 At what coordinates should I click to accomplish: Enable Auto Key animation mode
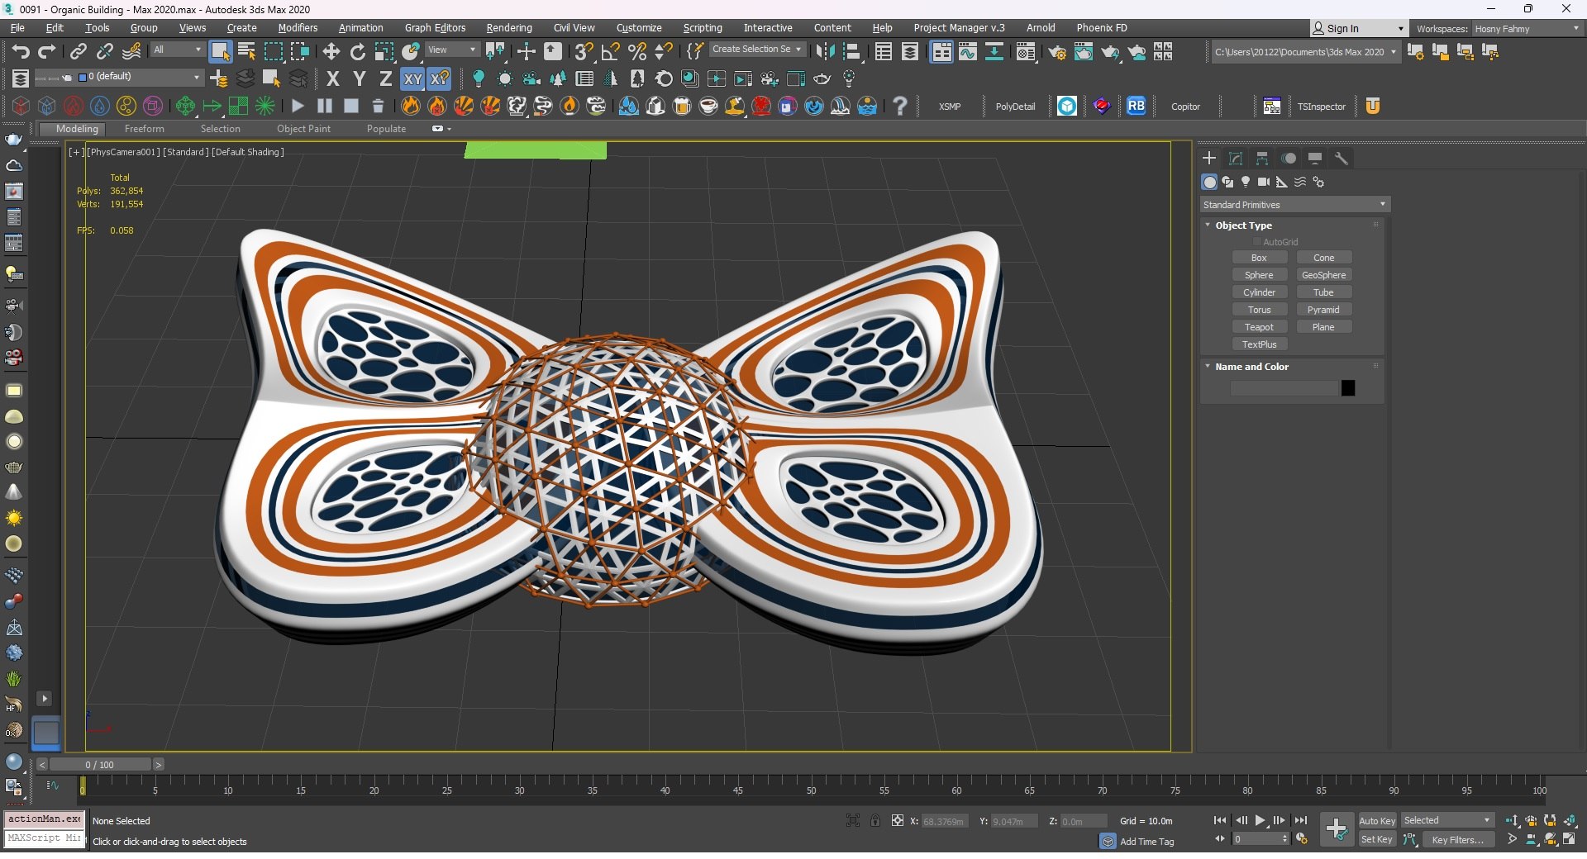click(x=1376, y=820)
